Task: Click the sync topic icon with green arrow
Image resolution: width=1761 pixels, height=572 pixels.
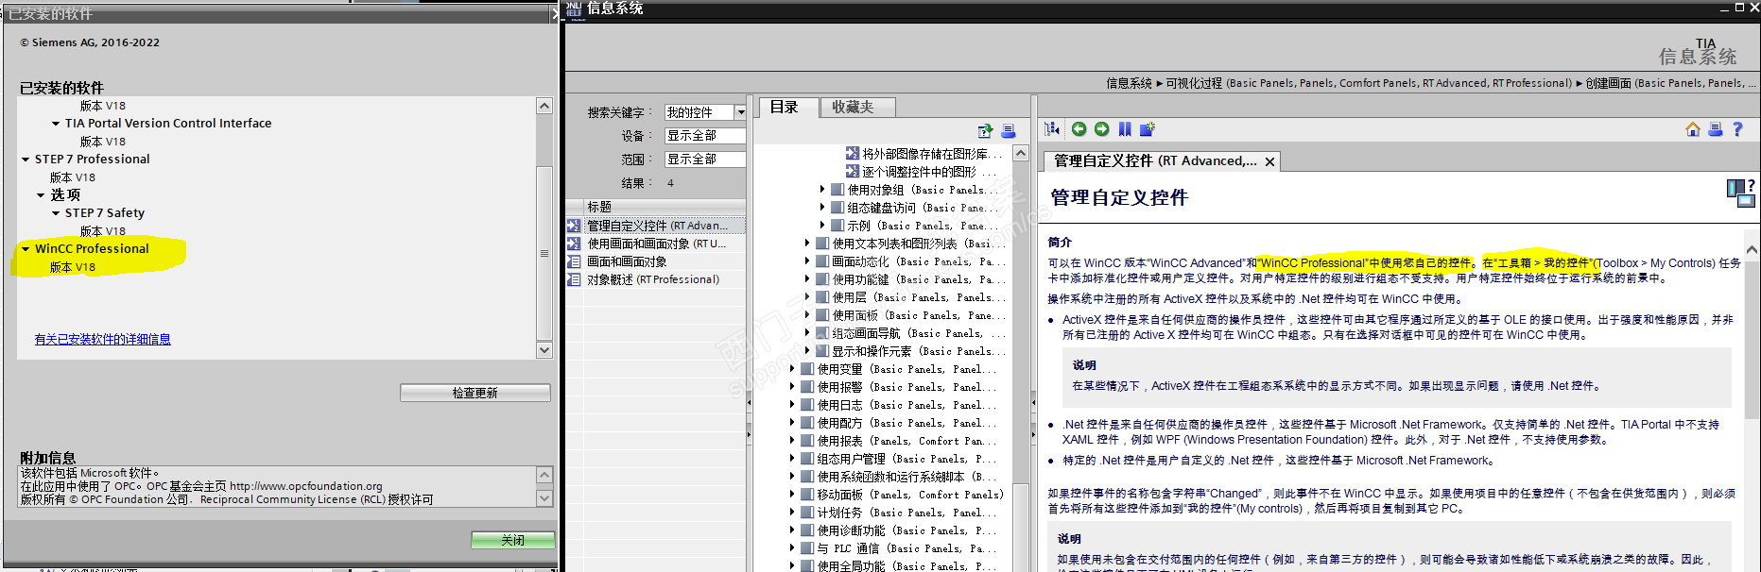Action: pos(985,130)
